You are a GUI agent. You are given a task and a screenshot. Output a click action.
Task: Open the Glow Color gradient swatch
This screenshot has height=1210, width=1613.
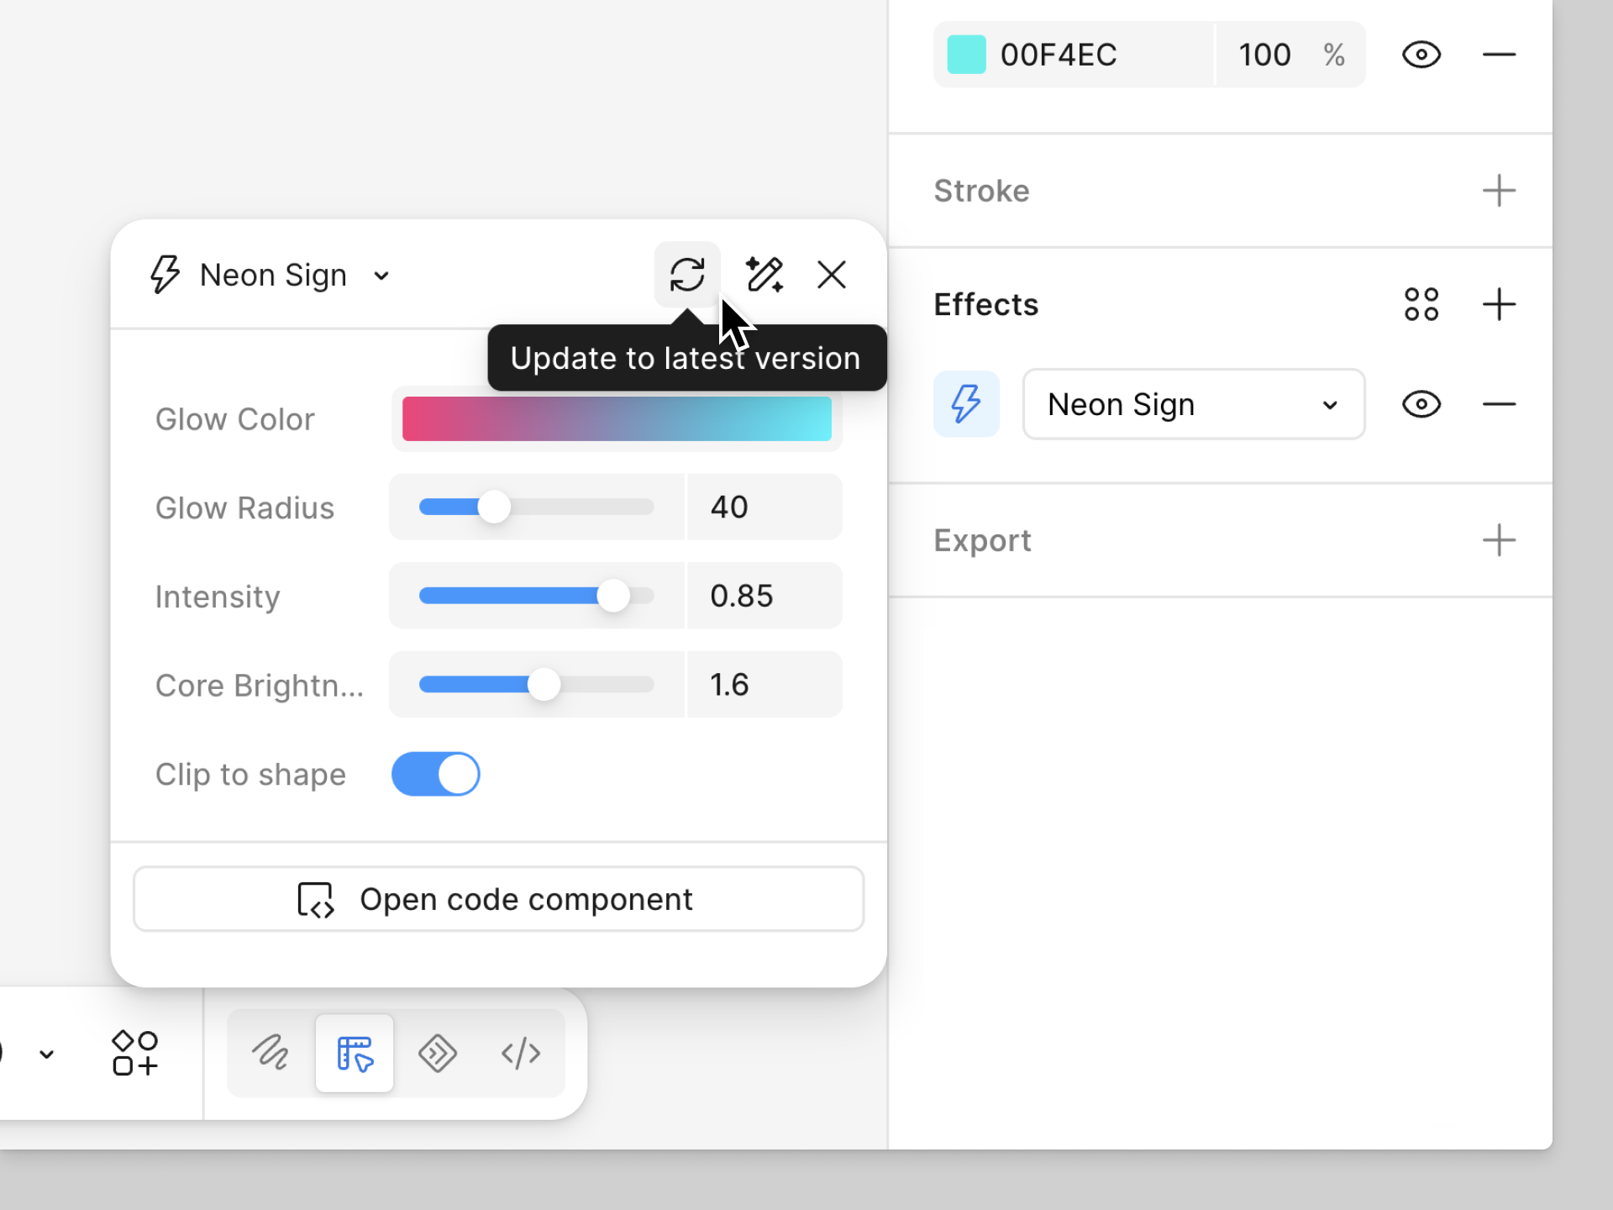click(617, 418)
